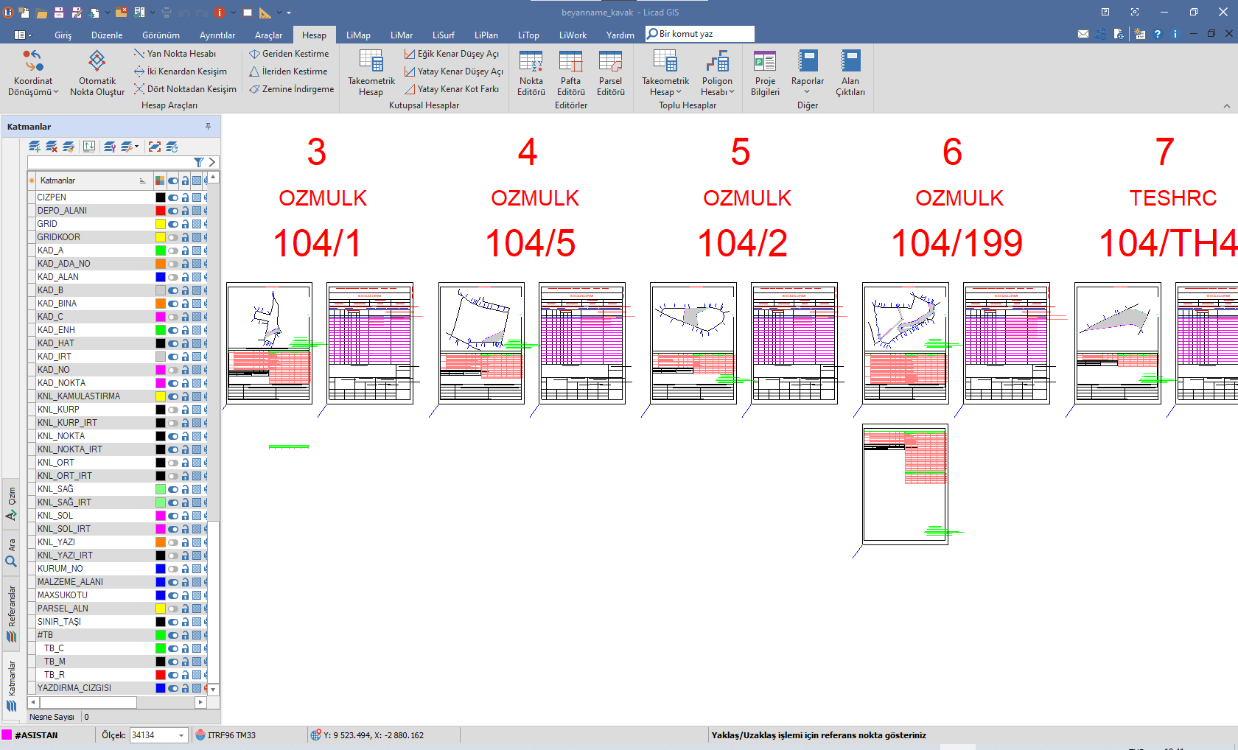This screenshot has width=1238, height=750.
Task: Expand Koordinat Dönüşümü dropdown arrow
Action: pos(56,92)
